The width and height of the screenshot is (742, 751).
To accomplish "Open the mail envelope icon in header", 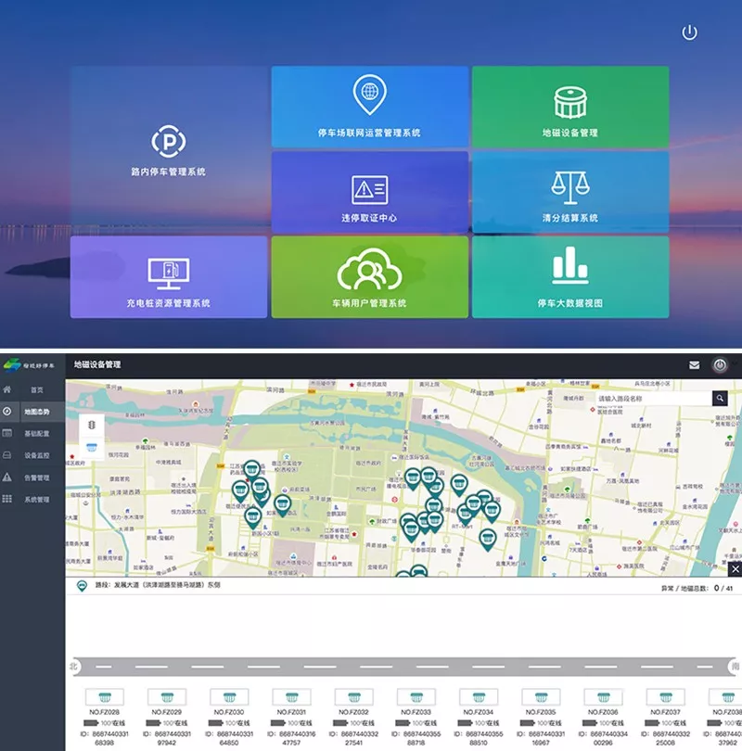I will coord(693,365).
